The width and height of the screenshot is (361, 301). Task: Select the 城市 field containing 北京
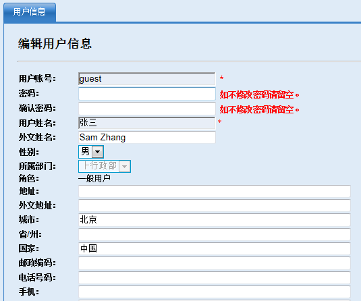(x=215, y=220)
